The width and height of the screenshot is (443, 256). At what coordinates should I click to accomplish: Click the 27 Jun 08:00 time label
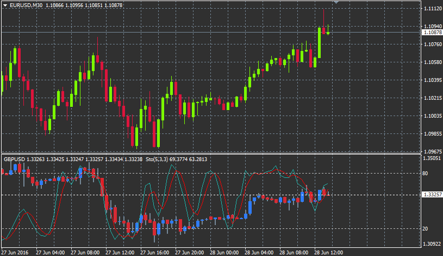85,252
